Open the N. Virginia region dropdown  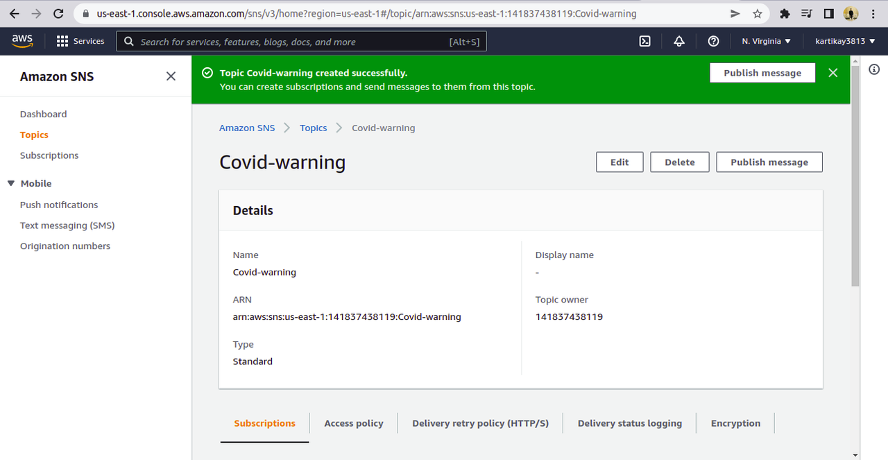coord(766,42)
